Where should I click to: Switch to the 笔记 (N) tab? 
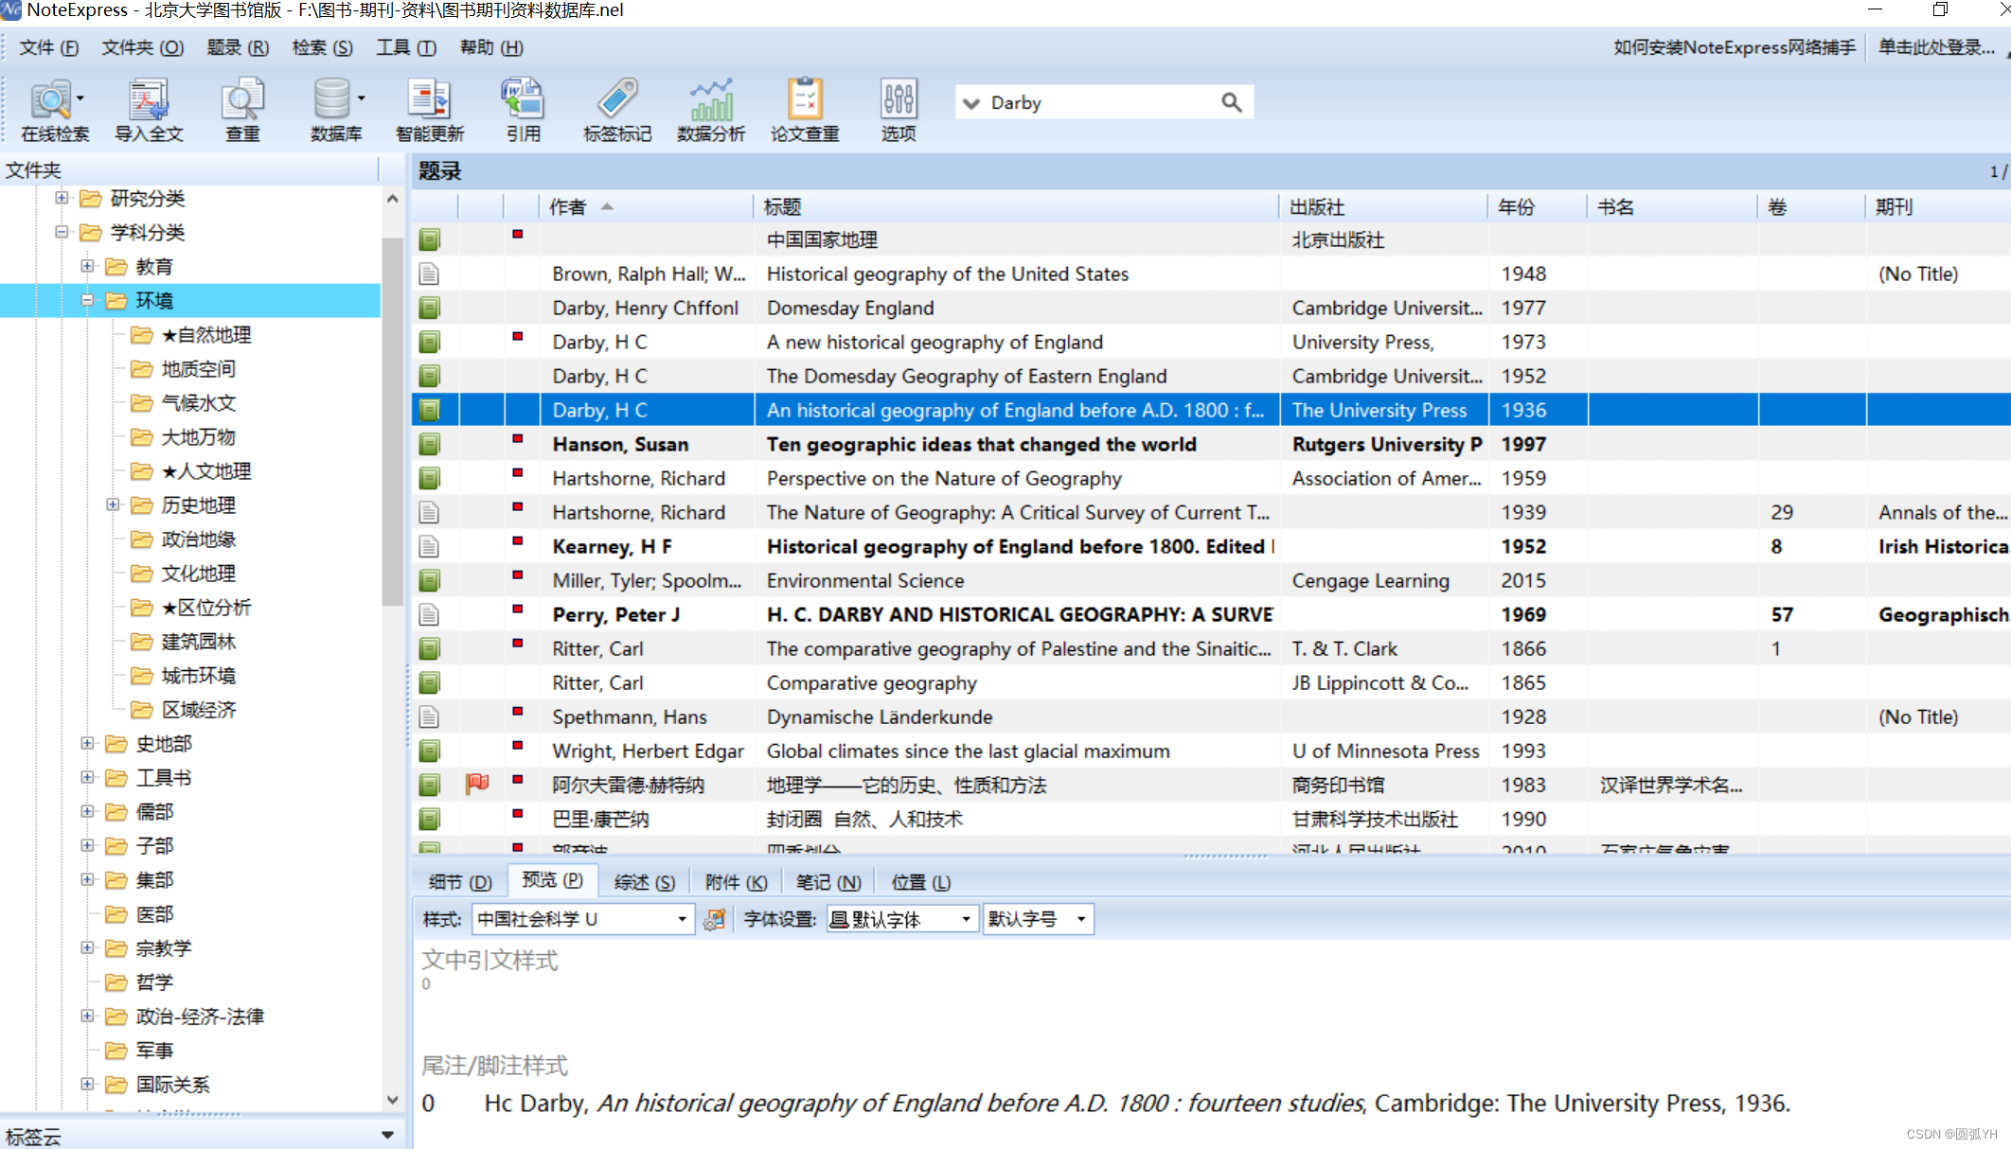pyautogui.click(x=828, y=882)
